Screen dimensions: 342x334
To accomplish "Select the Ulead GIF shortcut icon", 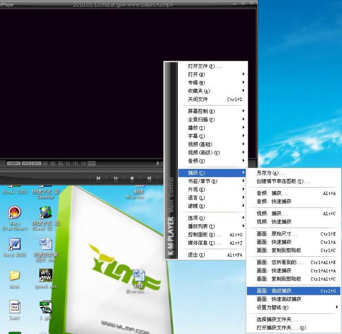I will point(45,218).
